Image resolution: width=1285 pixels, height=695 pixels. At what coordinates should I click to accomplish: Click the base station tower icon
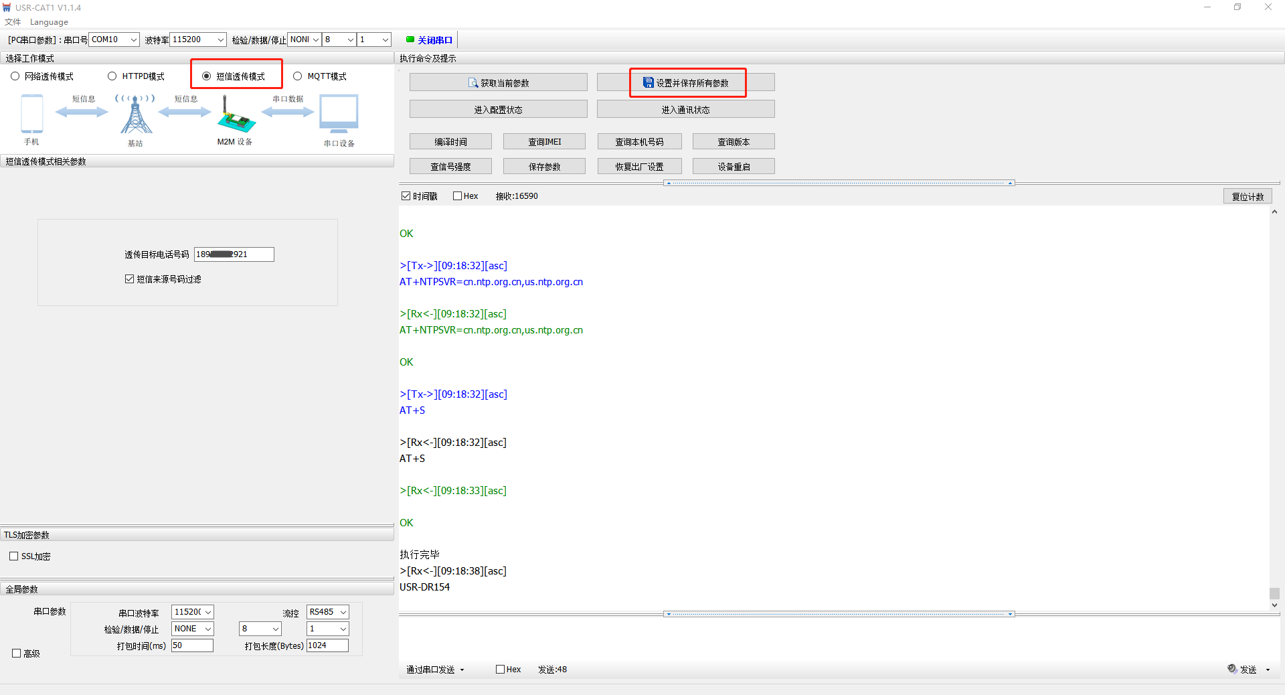[136, 115]
